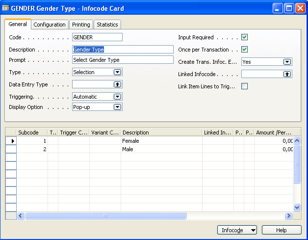
Task: Open lookup arrow for Data Entry Type
Action: 117,84
